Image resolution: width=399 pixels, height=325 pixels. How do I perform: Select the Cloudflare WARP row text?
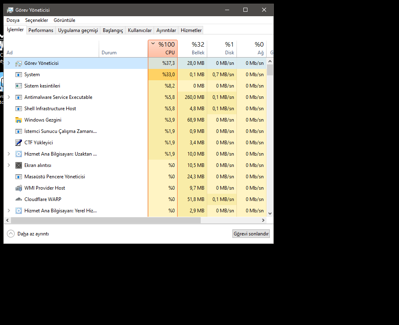(x=43, y=199)
